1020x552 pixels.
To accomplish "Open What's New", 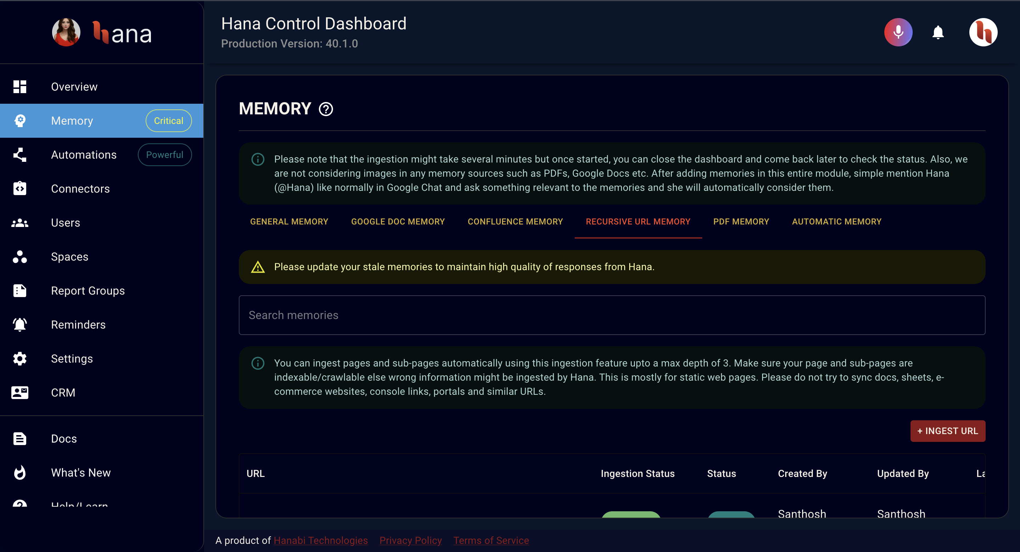I will click(x=102, y=473).
